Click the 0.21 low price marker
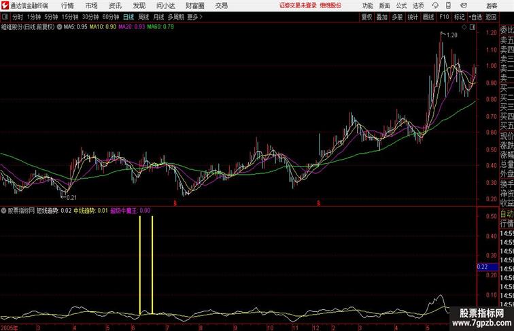 (x=71, y=198)
